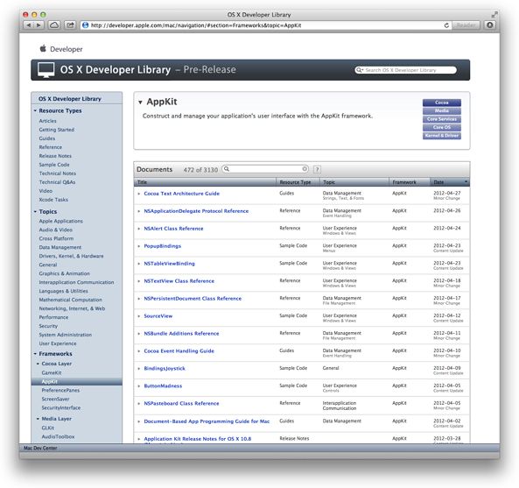This screenshot has height=488, width=519.
Task: Open the question mark help button
Action: [x=317, y=169]
